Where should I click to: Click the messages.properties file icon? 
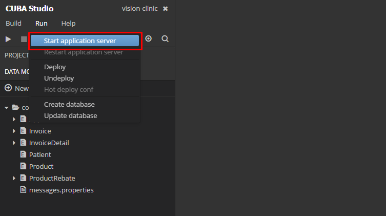pos(23,190)
